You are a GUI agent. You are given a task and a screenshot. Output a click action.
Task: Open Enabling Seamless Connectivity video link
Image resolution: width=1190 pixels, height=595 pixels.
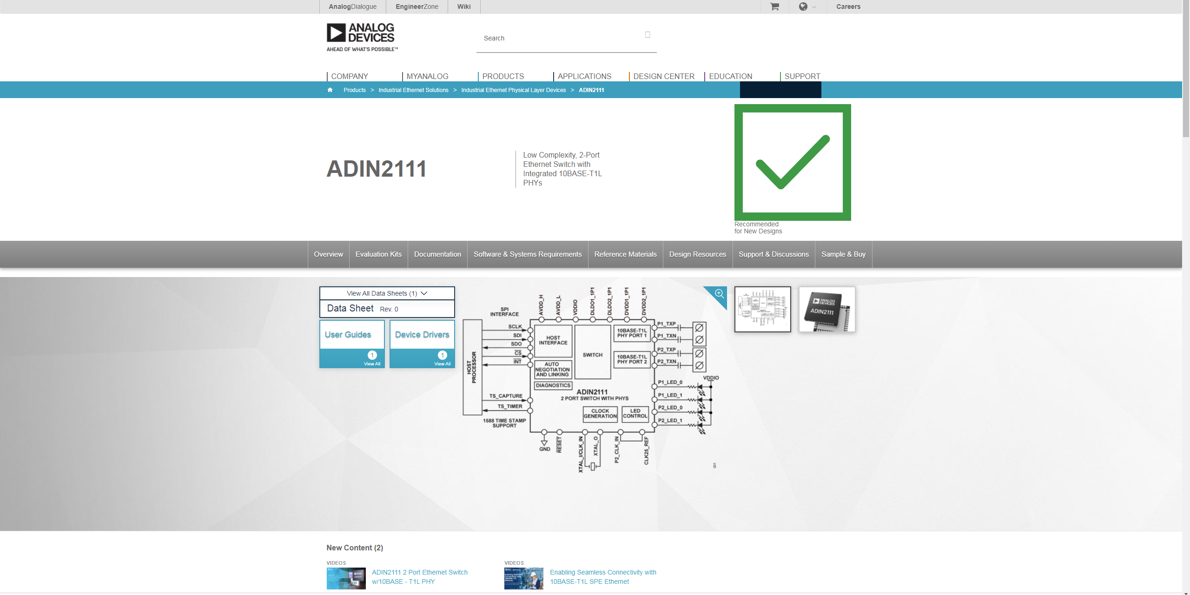(603, 577)
